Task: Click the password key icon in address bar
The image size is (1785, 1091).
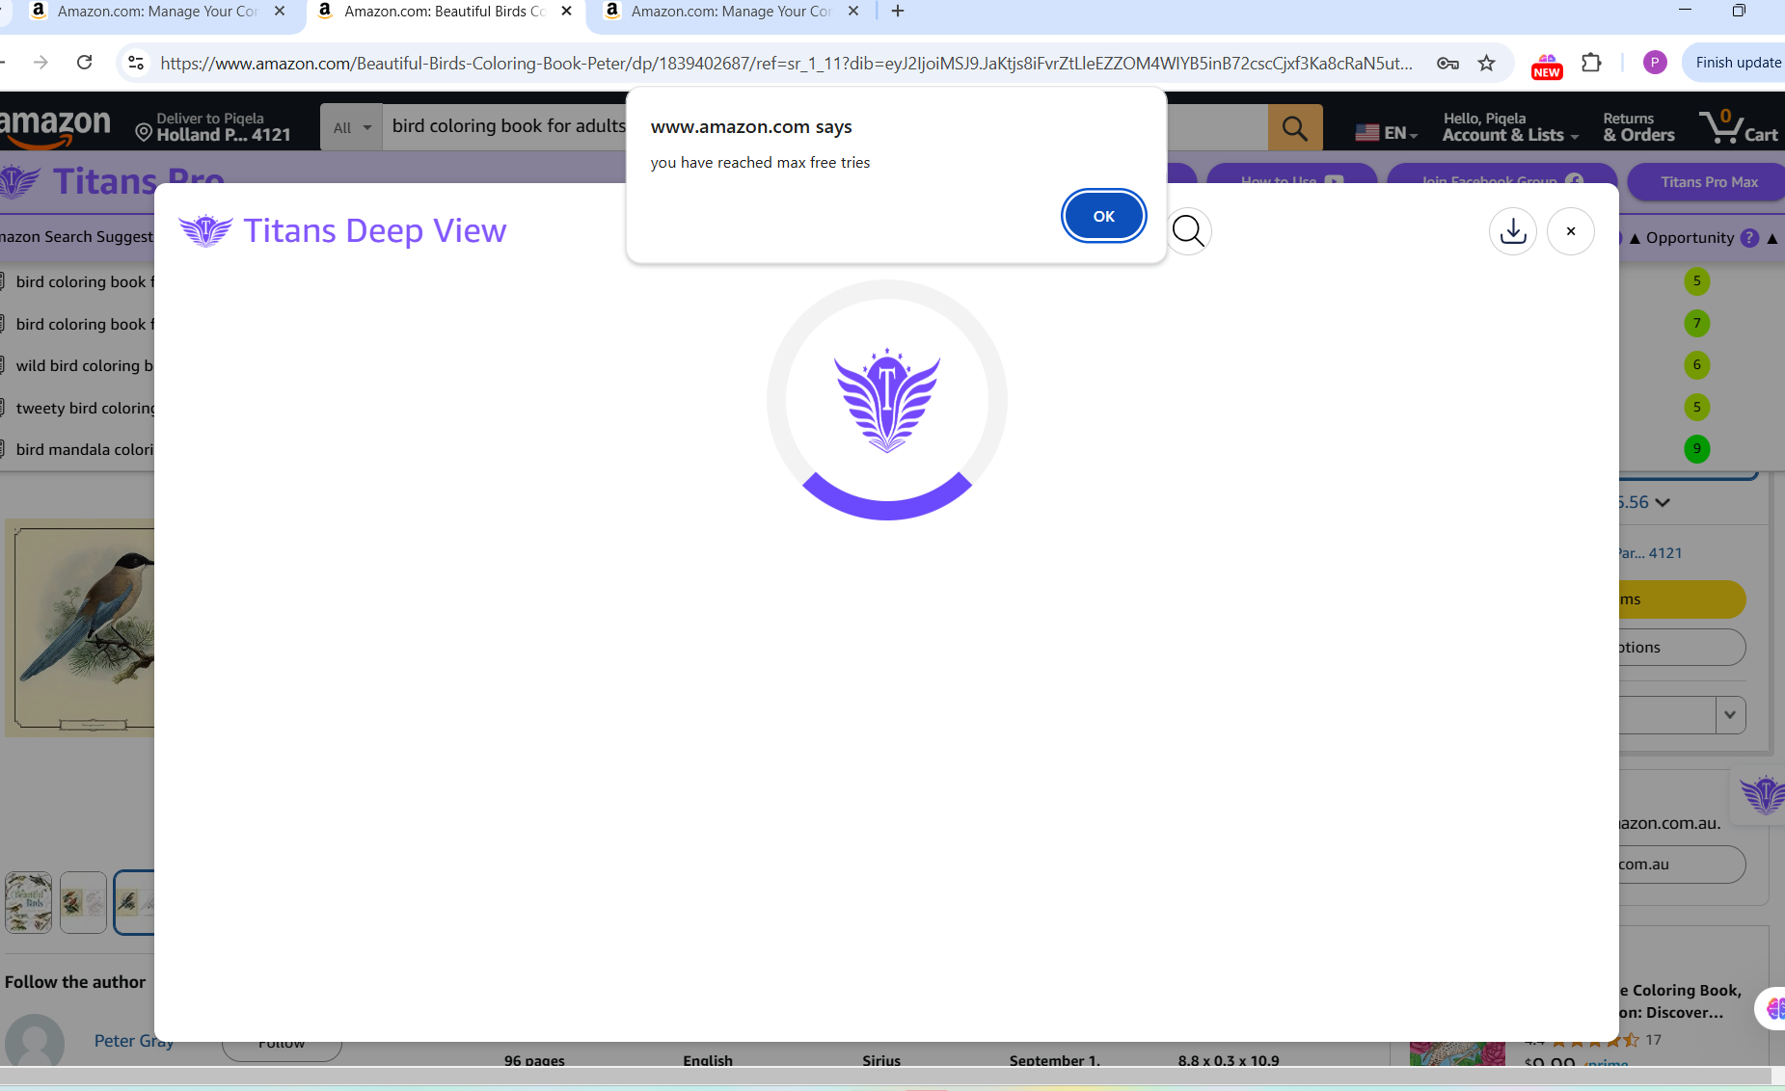Action: (1447, 63)
